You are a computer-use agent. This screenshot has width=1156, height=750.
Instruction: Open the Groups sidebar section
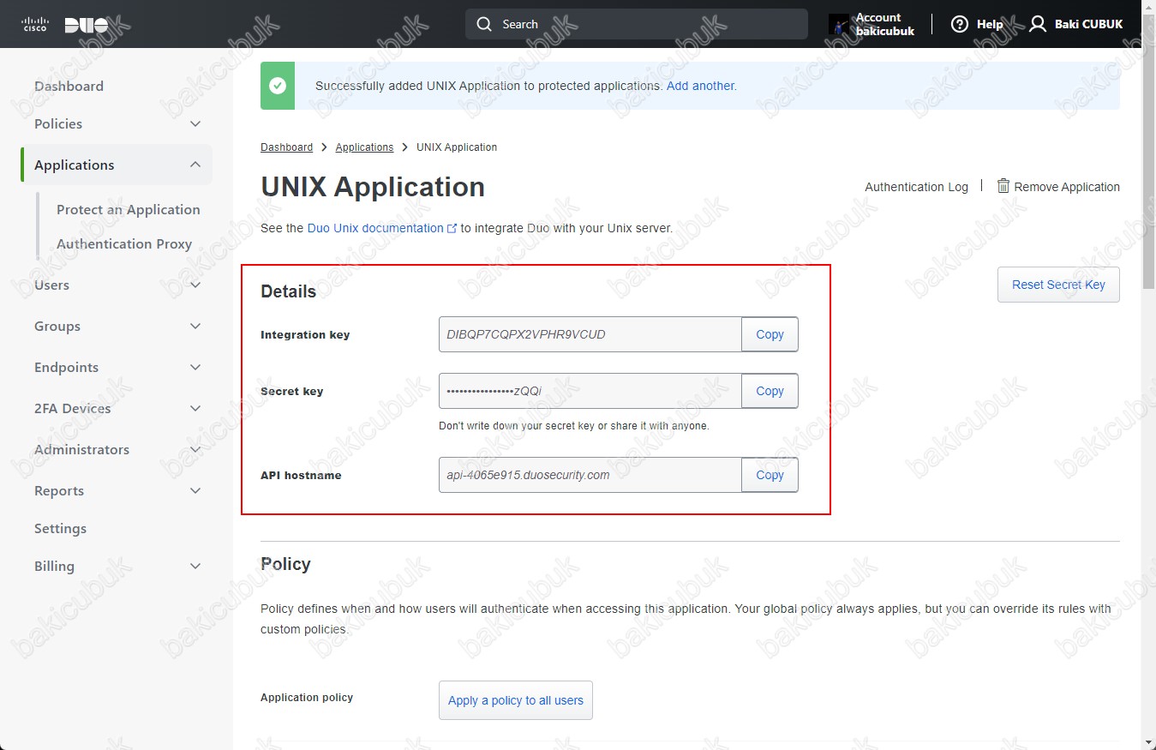click(57, 326)
